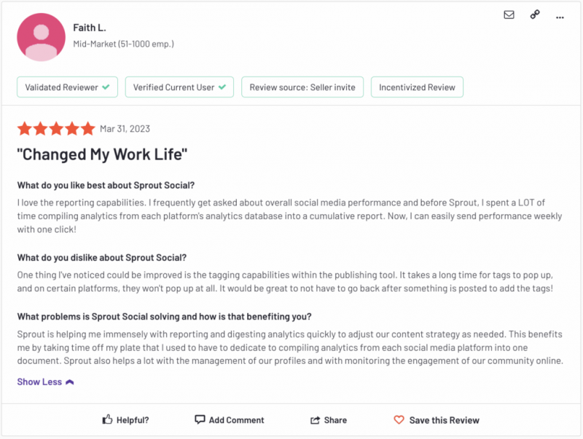Click the Save this Review label

445,420
